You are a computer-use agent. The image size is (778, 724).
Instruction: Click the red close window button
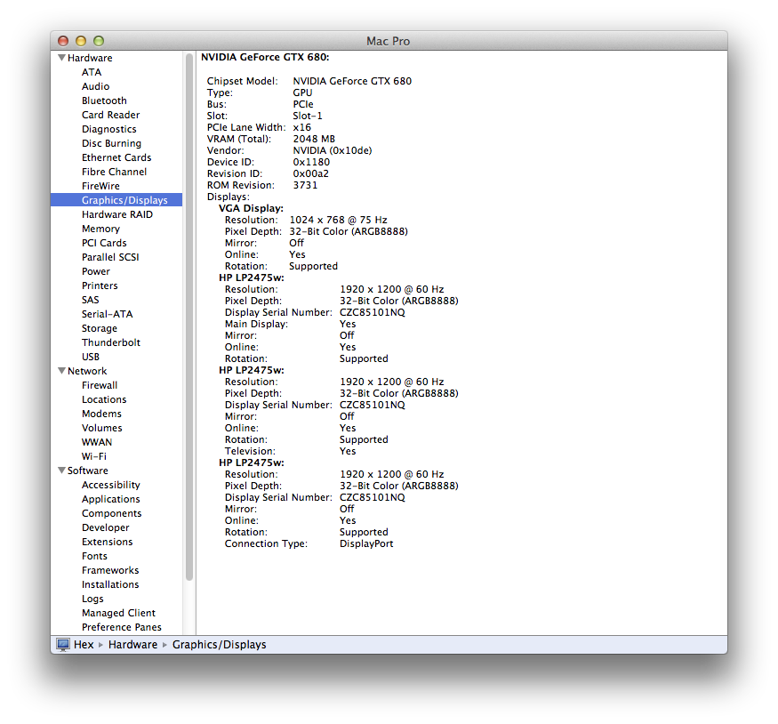point(63,41)
